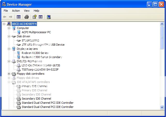The image size is (166, 117).
Task: Click the Print toolbar icon
Action: [x=27, y=17]
